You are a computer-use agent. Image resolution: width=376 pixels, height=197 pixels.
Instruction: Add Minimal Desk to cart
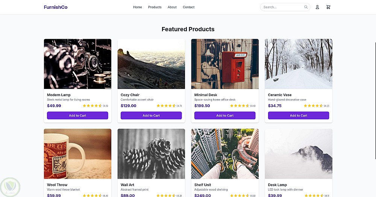point(225,116)
